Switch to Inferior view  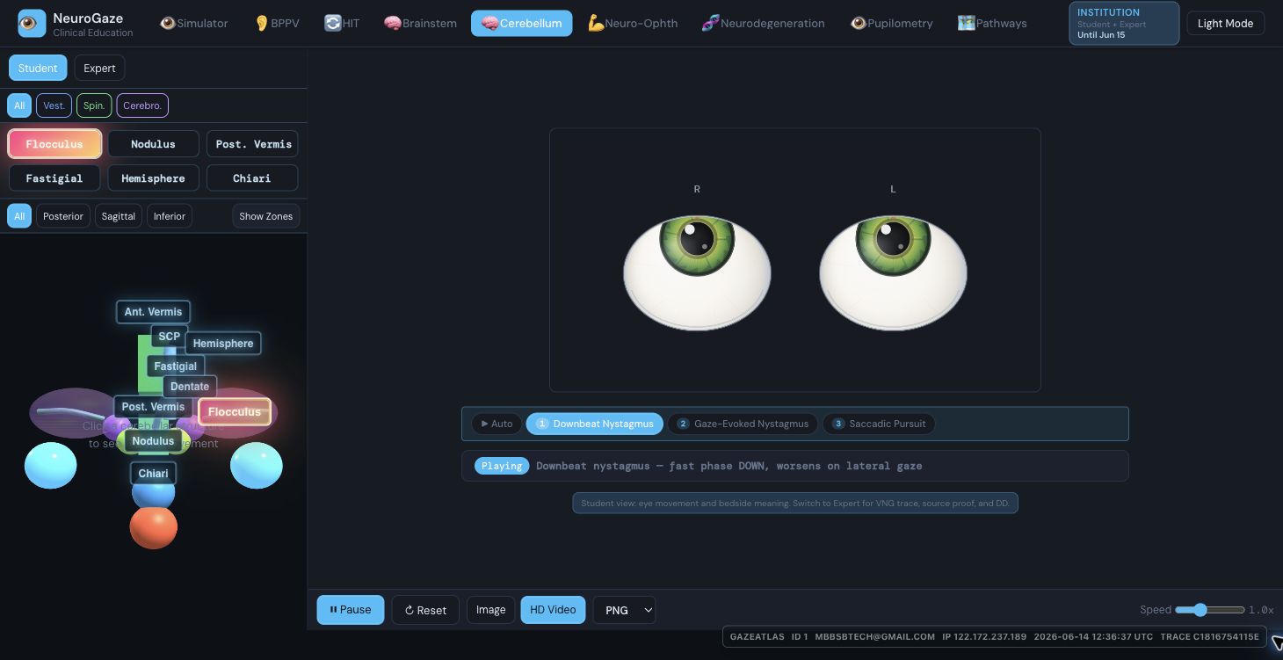click(x=170, y=215)
